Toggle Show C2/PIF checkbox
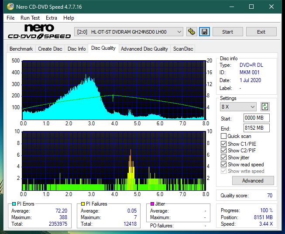 [x=223, y=150]
